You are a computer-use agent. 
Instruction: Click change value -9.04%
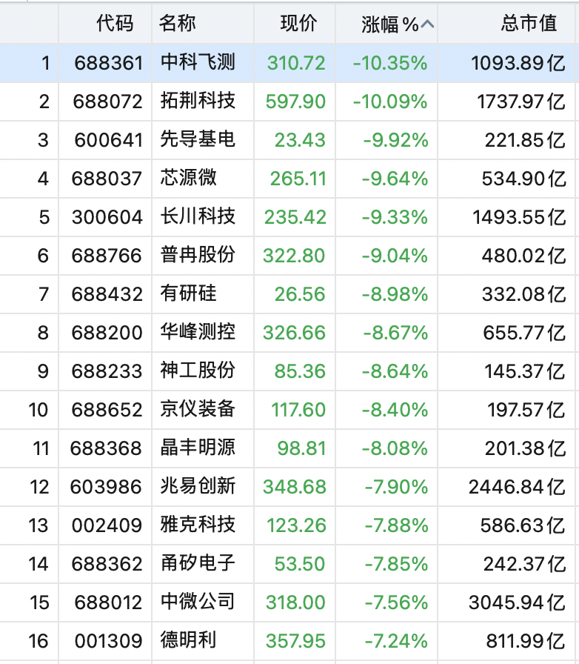pos(395,256)
